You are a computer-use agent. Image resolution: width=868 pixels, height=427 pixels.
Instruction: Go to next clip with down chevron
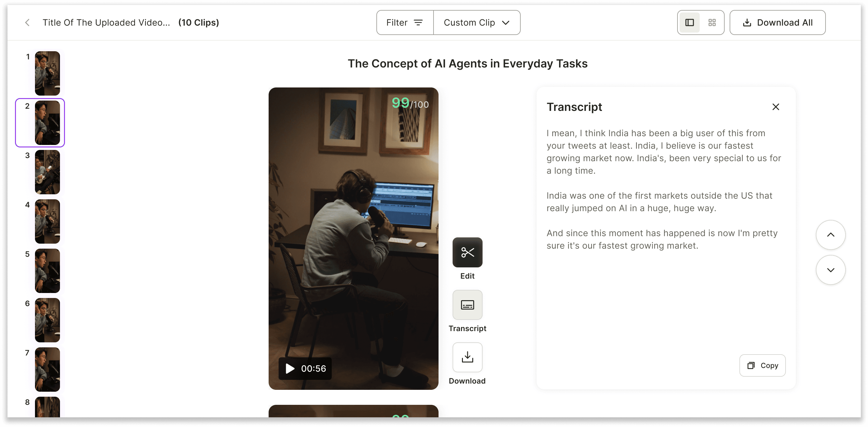[831, 270]
